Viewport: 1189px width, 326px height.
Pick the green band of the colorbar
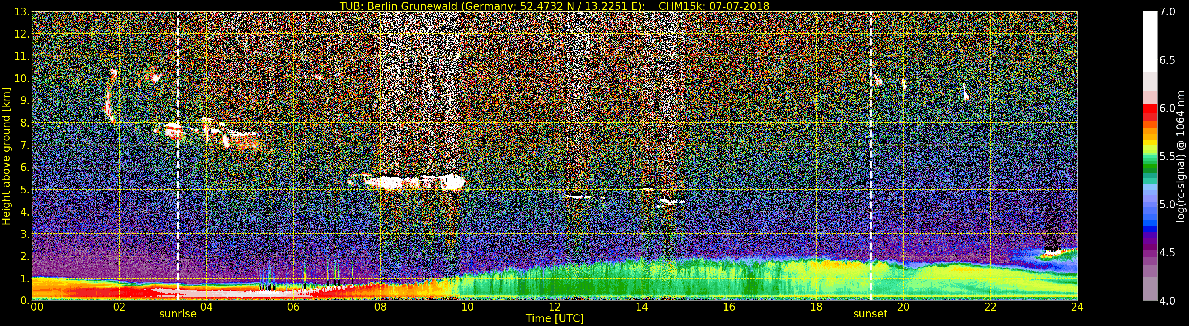[1150, 164]
